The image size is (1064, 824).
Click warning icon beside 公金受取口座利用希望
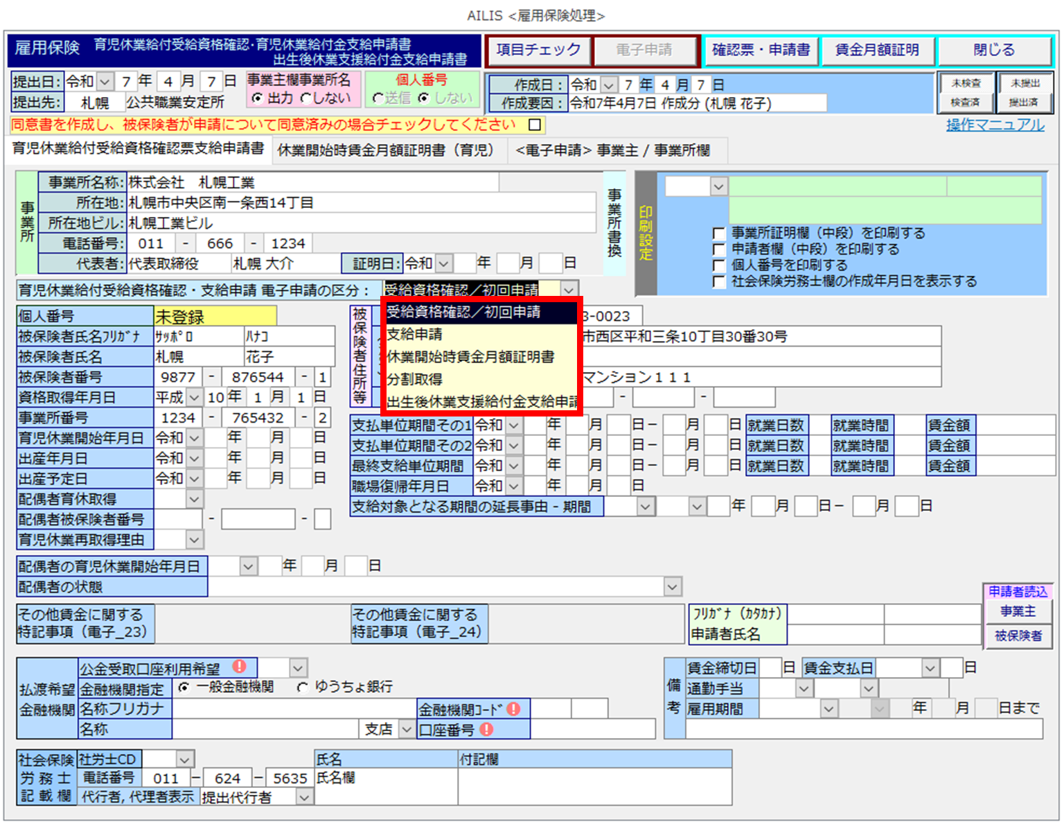point(240,667)
